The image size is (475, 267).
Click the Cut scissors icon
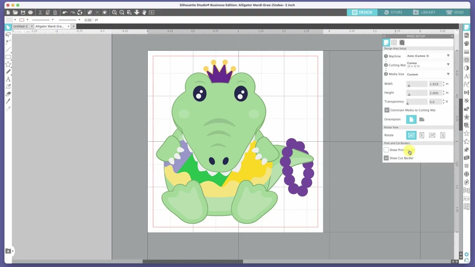point(40,12)
